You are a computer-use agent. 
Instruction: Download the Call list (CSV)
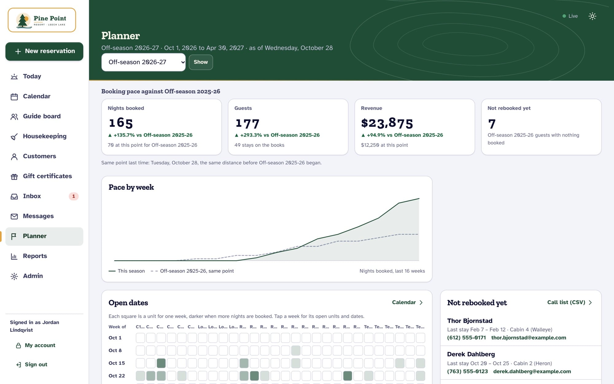tap(569, 302)
